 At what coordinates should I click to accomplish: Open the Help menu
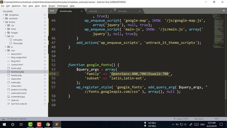(72, 6)
